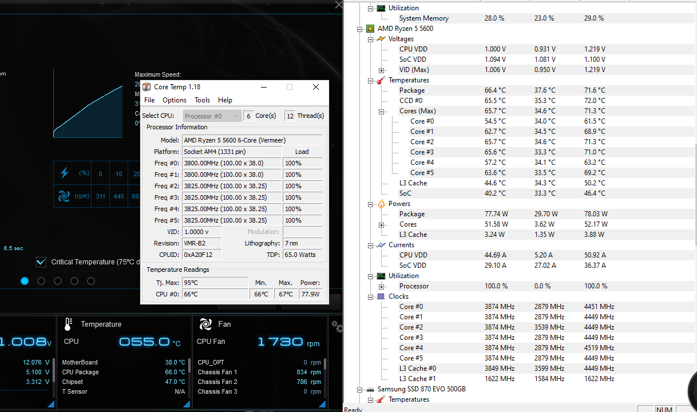Select the Package temperature row in HWMonitor
The width and height of the screenshot is (697, 412).
(x=520, y=90)
